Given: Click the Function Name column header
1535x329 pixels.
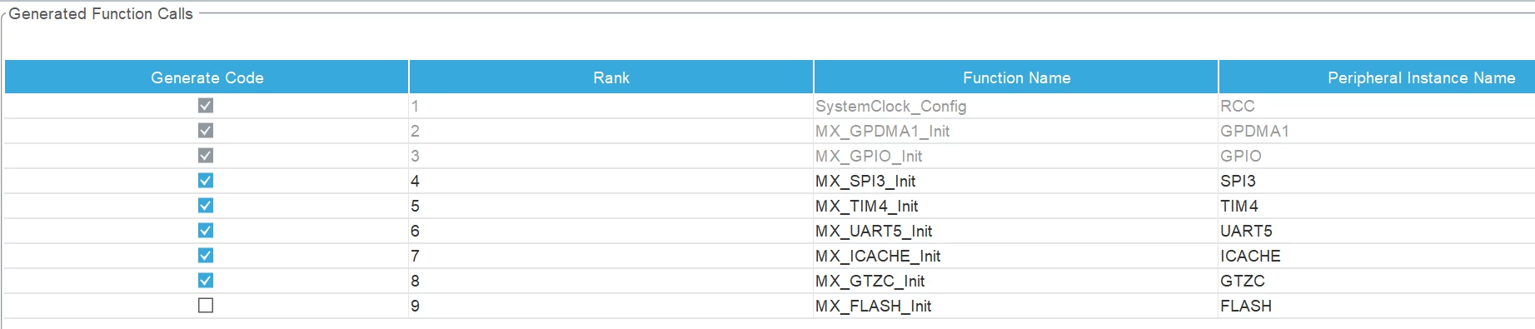Looking at the screenshot, I should 1016,77.
